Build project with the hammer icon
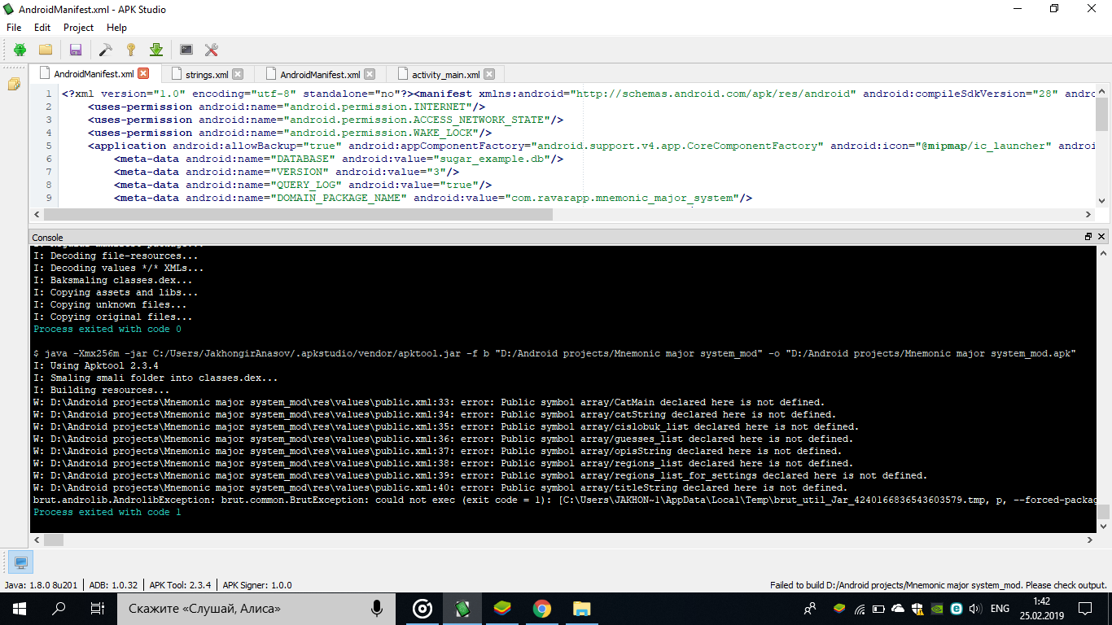The width and height of the screenshot is (1112, 625). coord(106,50)
